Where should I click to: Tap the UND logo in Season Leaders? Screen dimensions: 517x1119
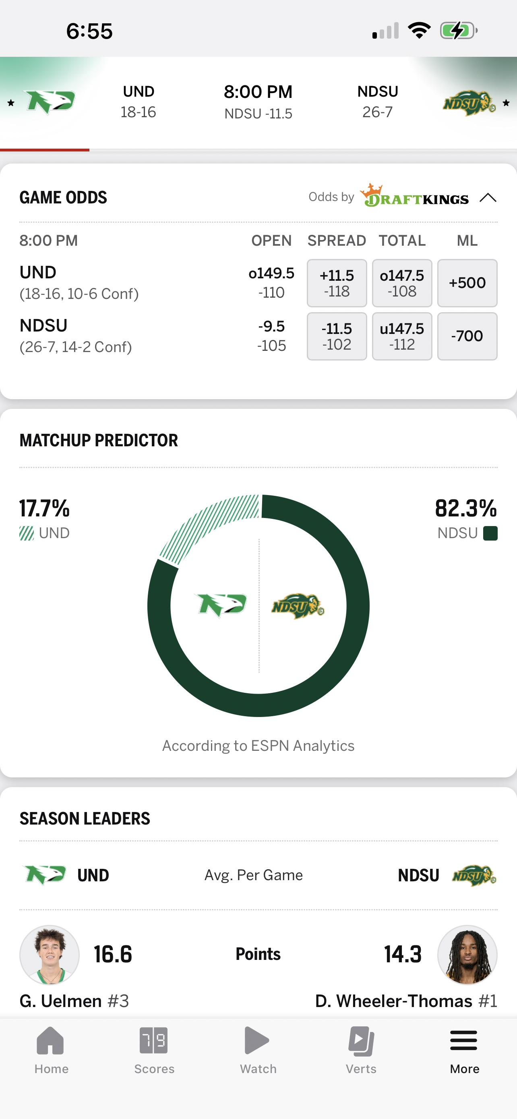[x=45, y=875]
